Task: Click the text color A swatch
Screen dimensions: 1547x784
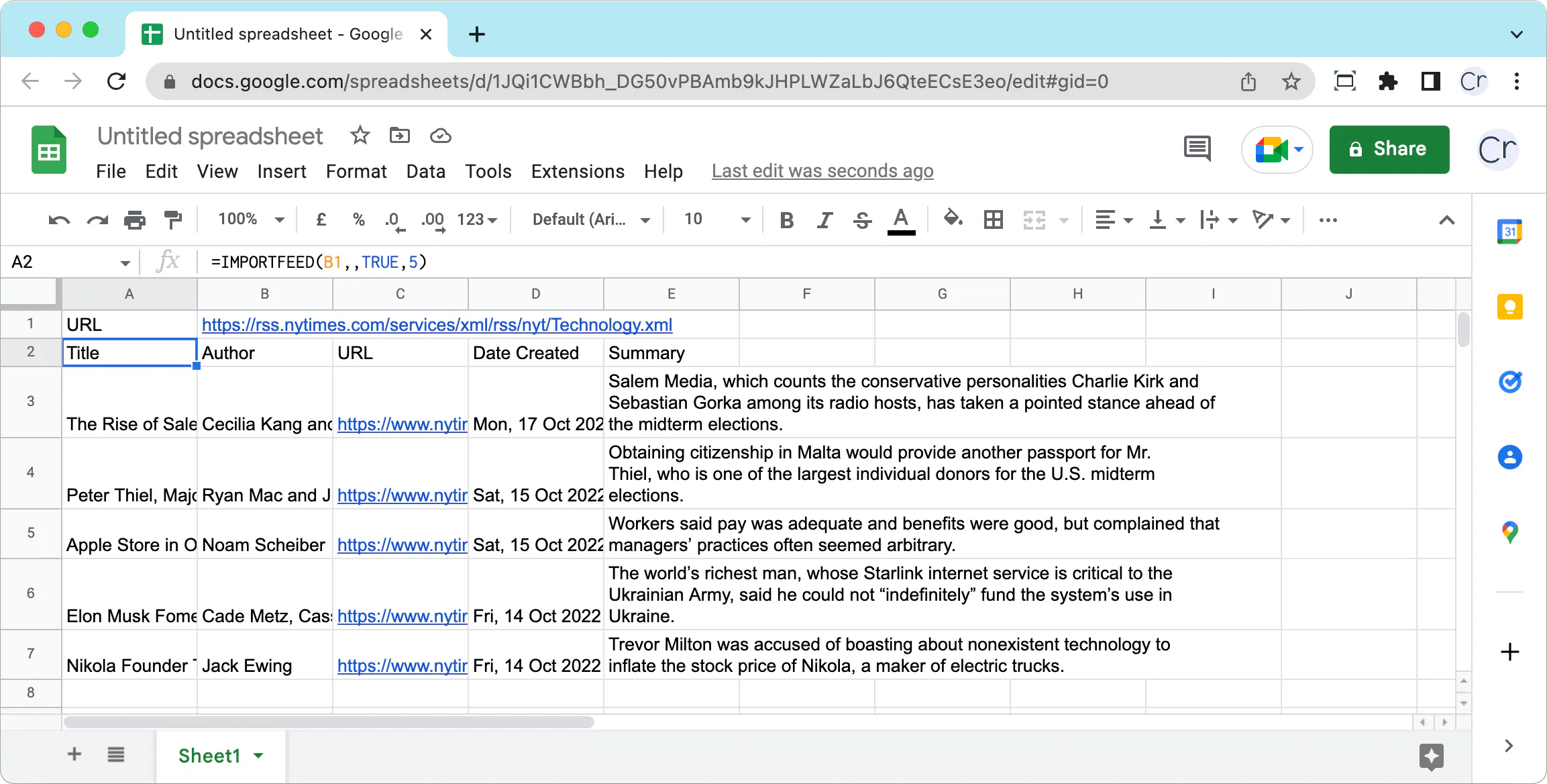Action: coord(901,220)
